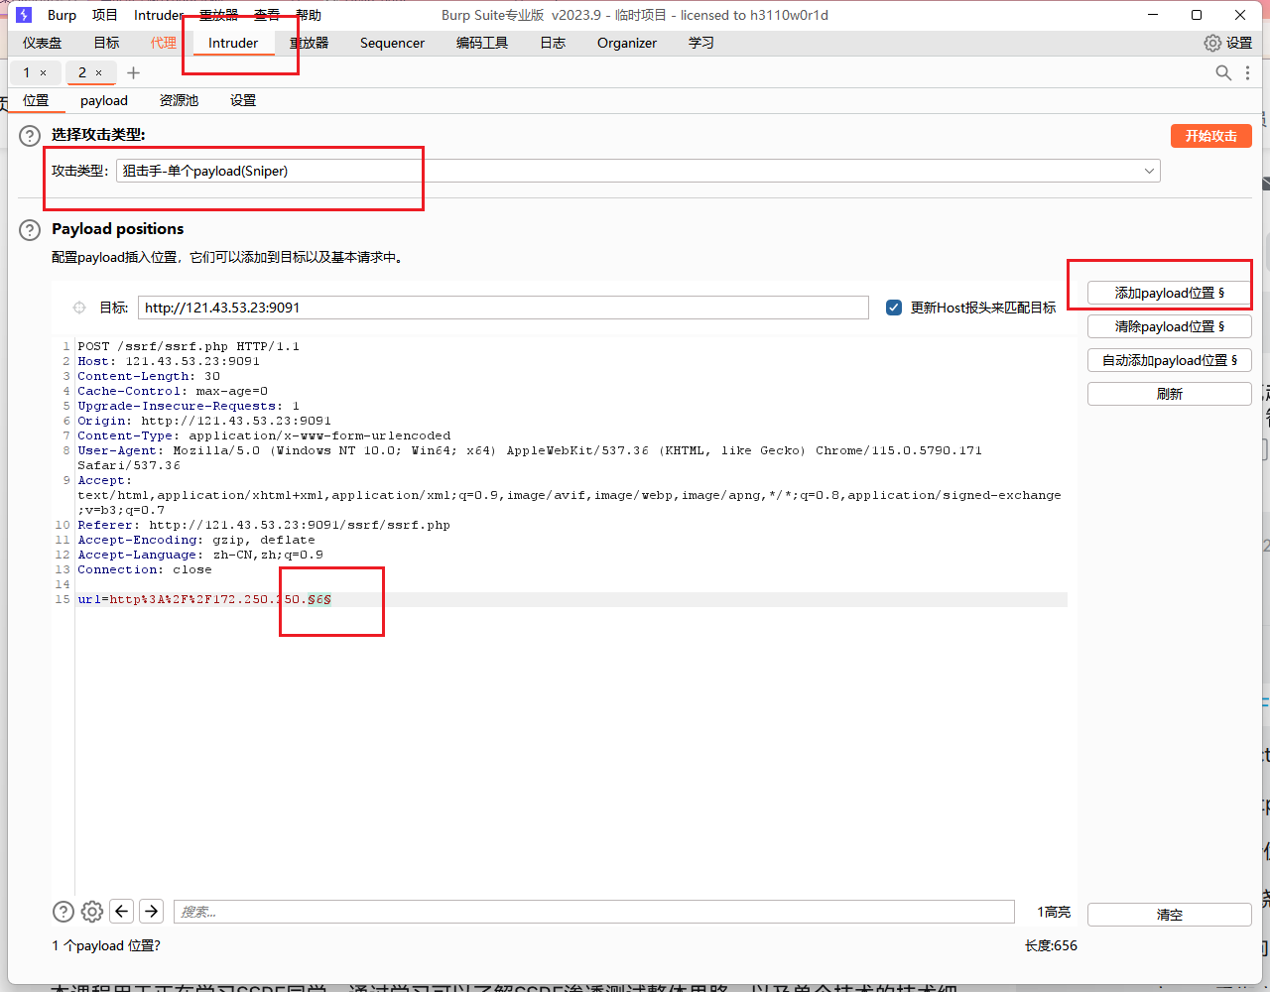The width and height of the screenshot is (1270, 992).
Task: Click the Cache-Control: max-age=0 line
Action: click(173, 391)
